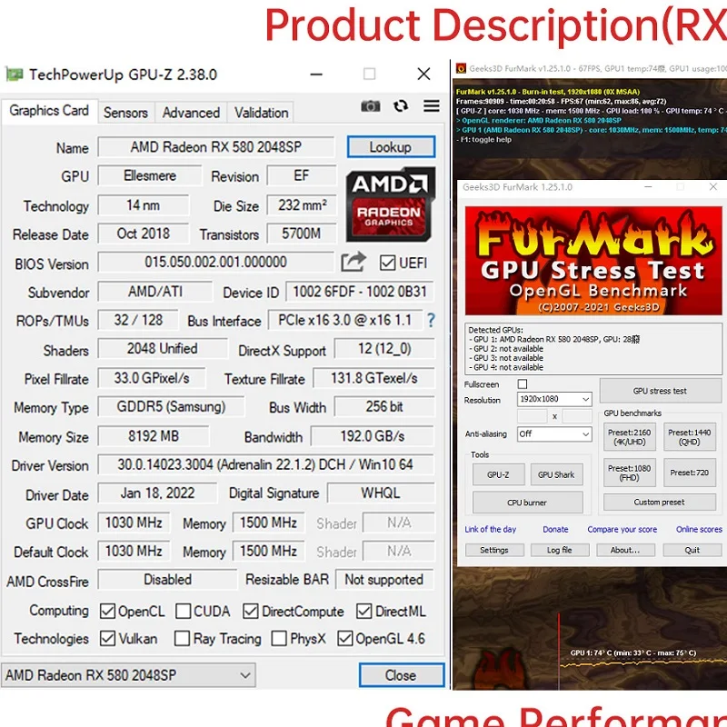Click the Log file button
Viewport: 727px width, 727px height.
tap(560, 550)
